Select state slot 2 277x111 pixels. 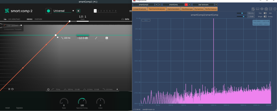click(98, 11)
